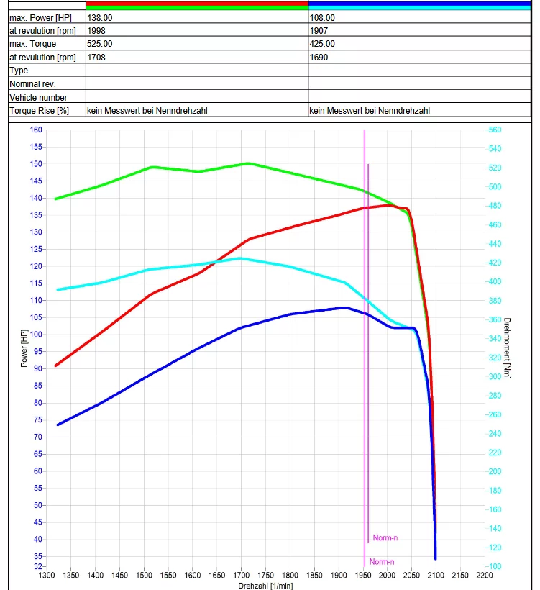This screenshot has height=590, width=540.
Task: Click the Drehzahl [1/min] axis title
Action: pos(265,586)
